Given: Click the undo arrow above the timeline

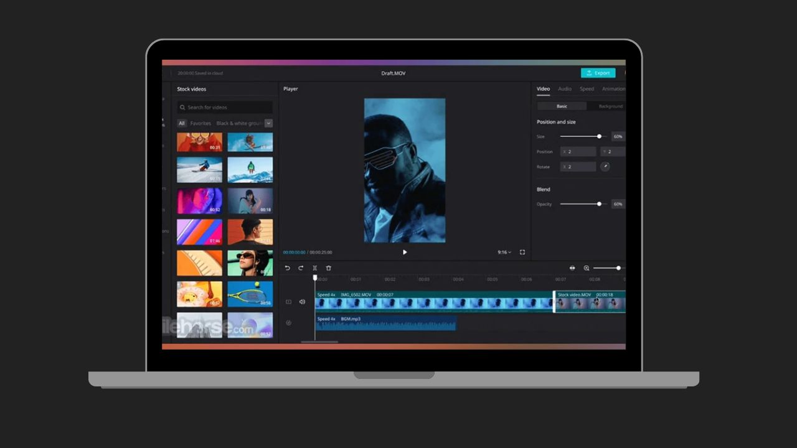Looking at the screenshot, I should pyautogui.click(x=287, y=268).
